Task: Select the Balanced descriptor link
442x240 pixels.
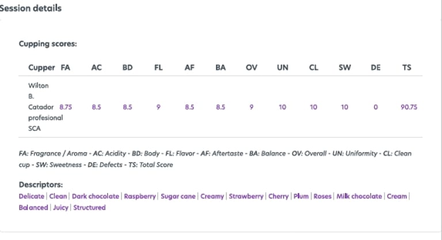Action: pyautogui.click(x=33, y=207)
